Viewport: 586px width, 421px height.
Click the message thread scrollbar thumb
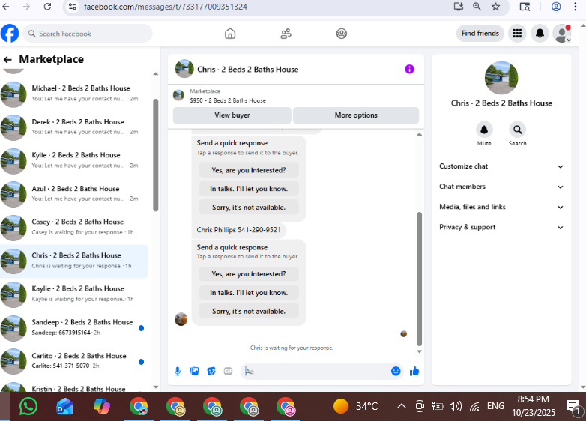[419, 279]
